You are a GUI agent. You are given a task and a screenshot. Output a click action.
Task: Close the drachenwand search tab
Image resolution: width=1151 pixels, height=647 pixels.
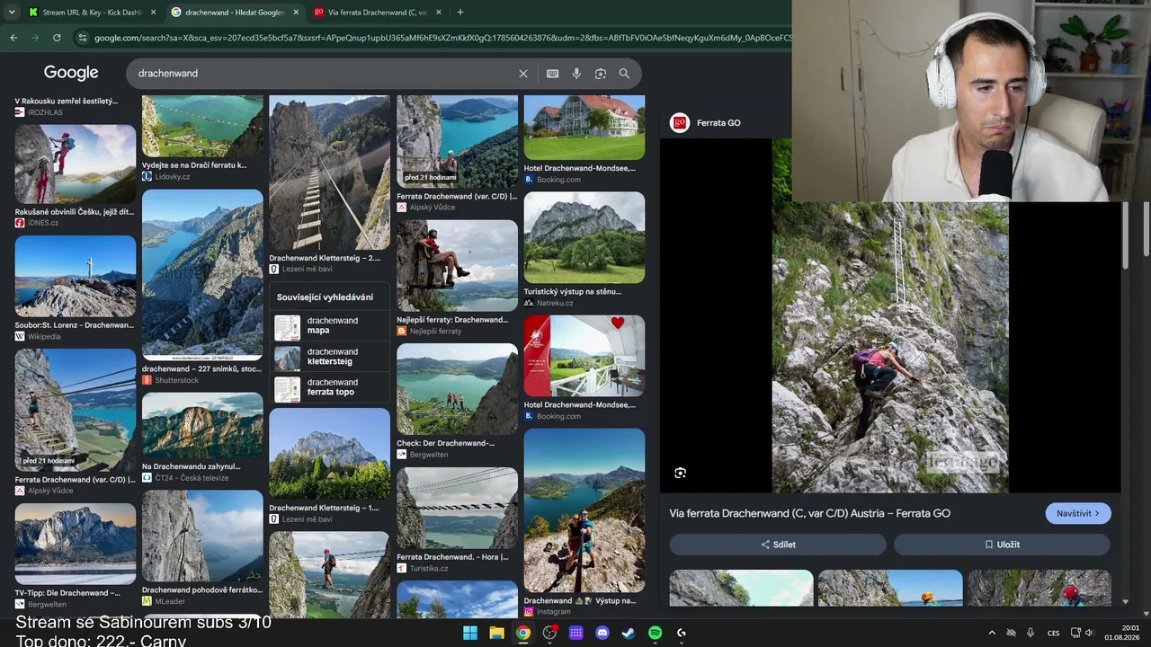pyautogui.click(x=296, y=13)
